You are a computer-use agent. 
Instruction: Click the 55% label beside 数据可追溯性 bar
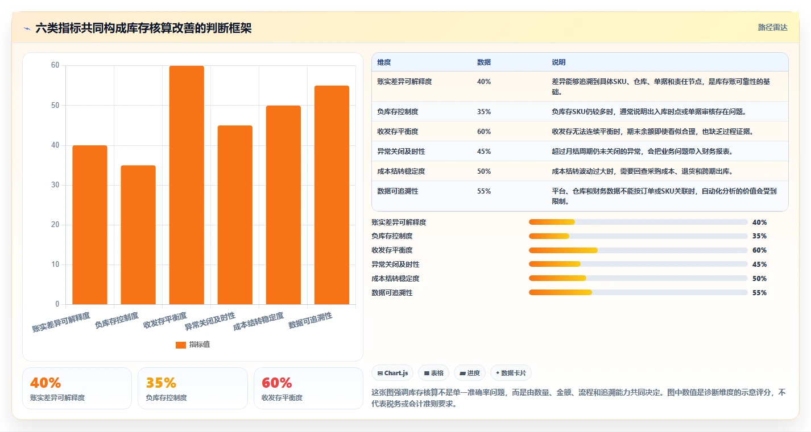pyautogui.click(x=759, y=293)
